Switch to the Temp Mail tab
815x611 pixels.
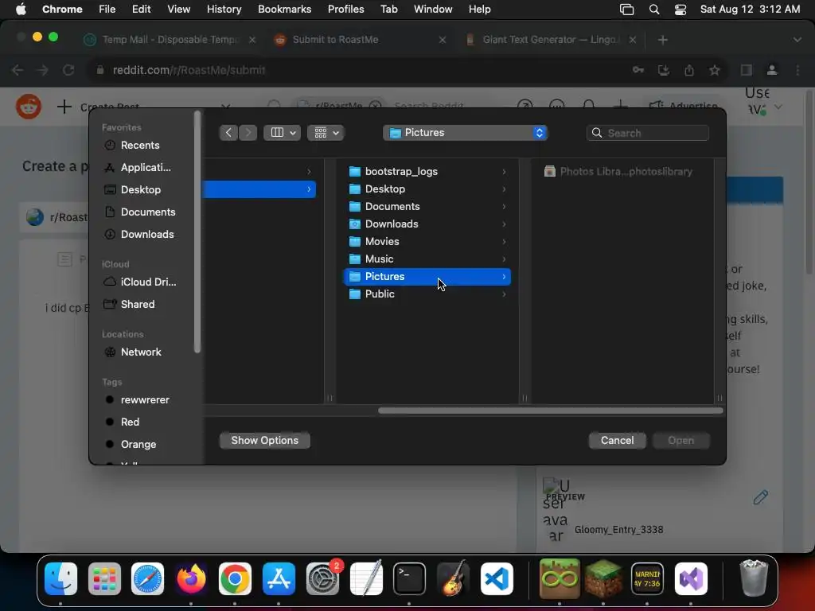click(x=169, y=40)
